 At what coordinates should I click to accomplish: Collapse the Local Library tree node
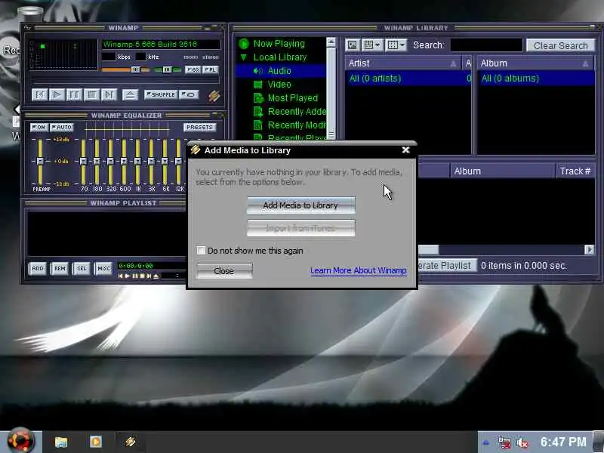tap(243, 57)
